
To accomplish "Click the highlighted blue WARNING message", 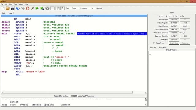I will [x=112, y=34].
